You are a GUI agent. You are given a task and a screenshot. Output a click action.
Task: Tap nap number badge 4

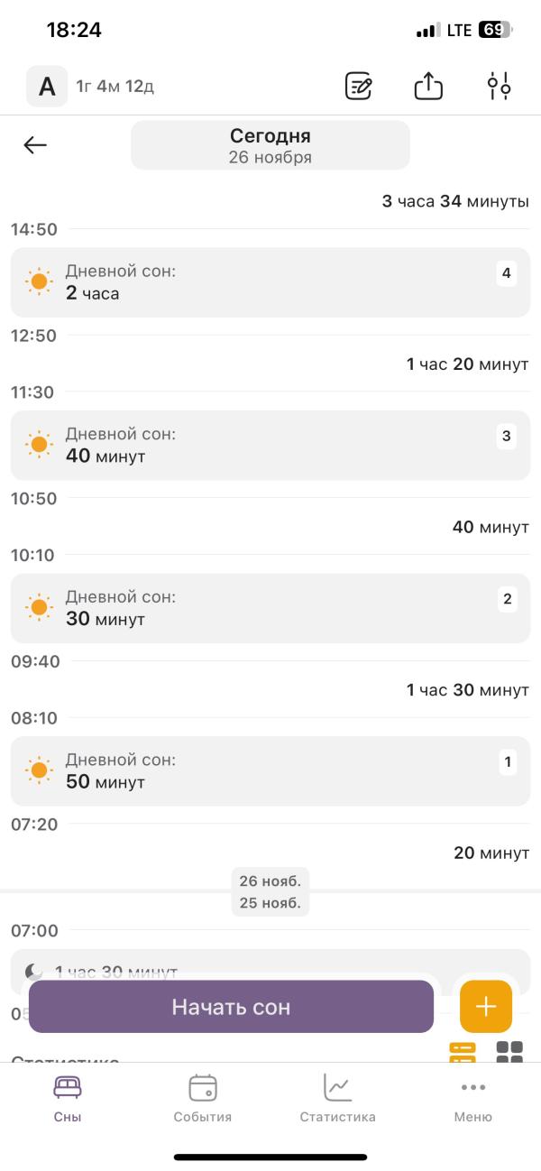[507, 273]
